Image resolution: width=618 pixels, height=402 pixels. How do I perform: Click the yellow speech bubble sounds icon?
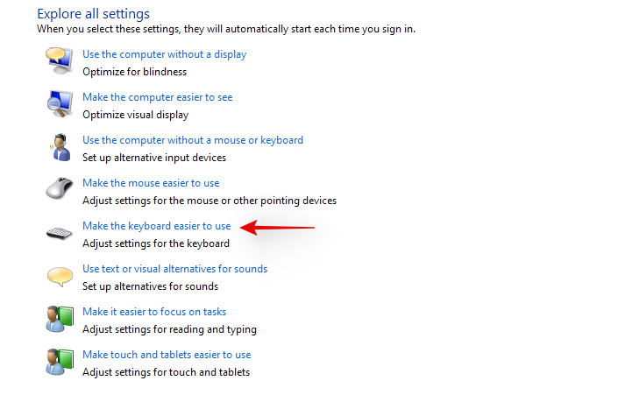60,277
